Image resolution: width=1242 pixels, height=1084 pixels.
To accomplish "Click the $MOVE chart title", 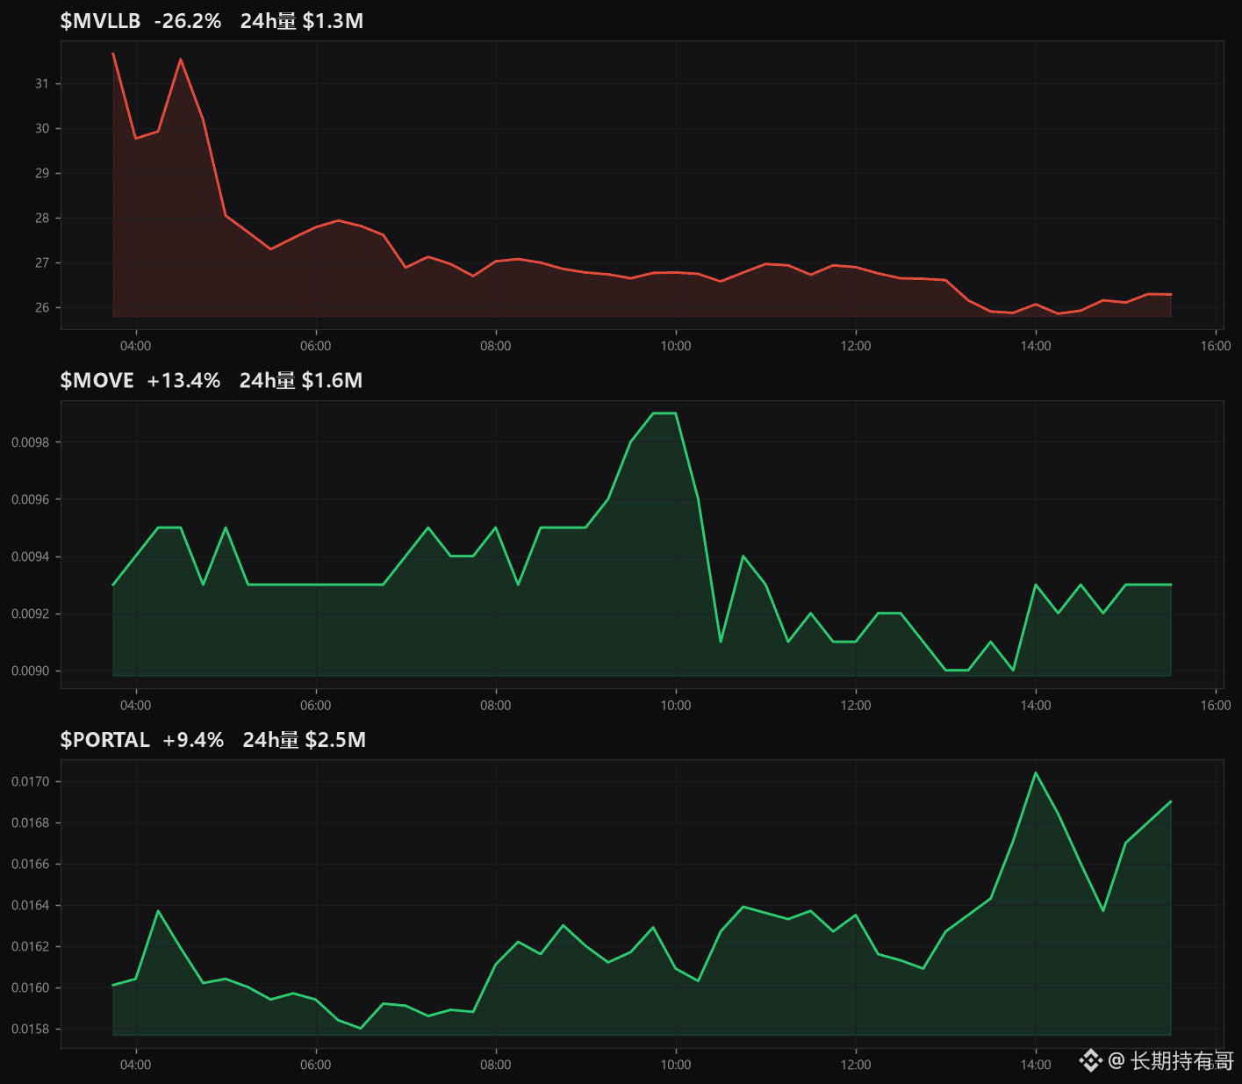I will [x=97, y=380].
